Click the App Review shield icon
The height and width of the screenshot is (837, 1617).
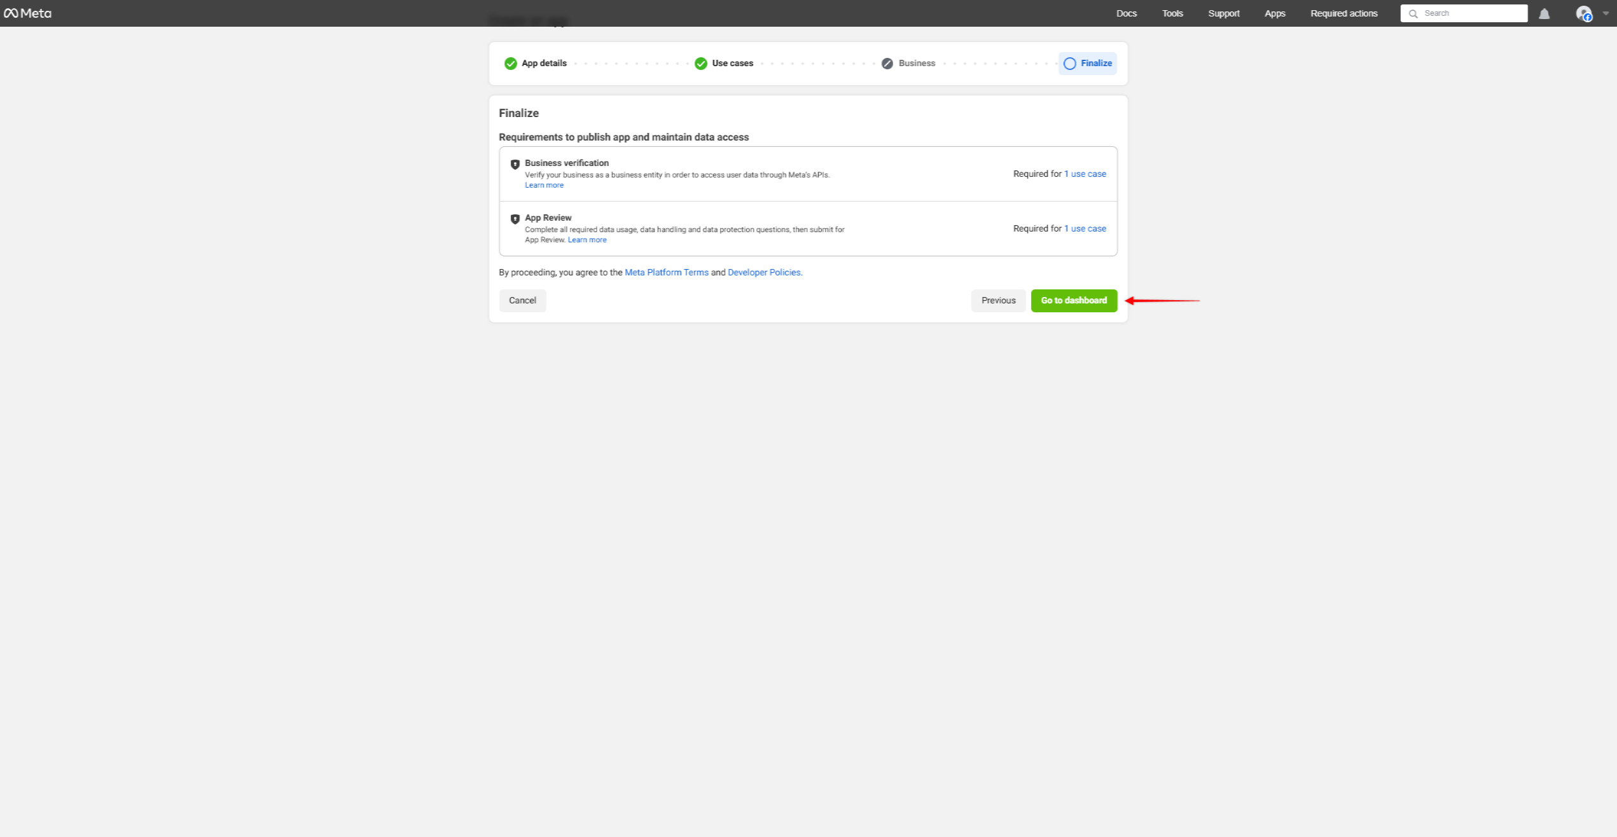point(515,219)
